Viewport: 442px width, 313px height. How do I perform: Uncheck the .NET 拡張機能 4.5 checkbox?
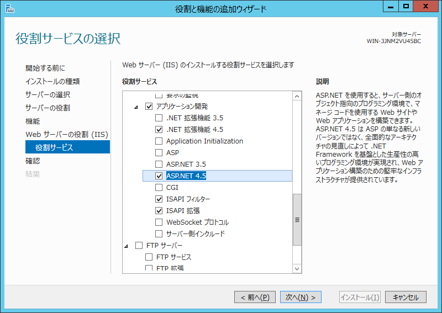point(159,129)
